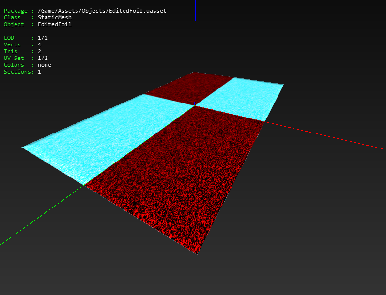Click the Sections label
The height and width of the screenshot is (295, 386).
point(18,72)
